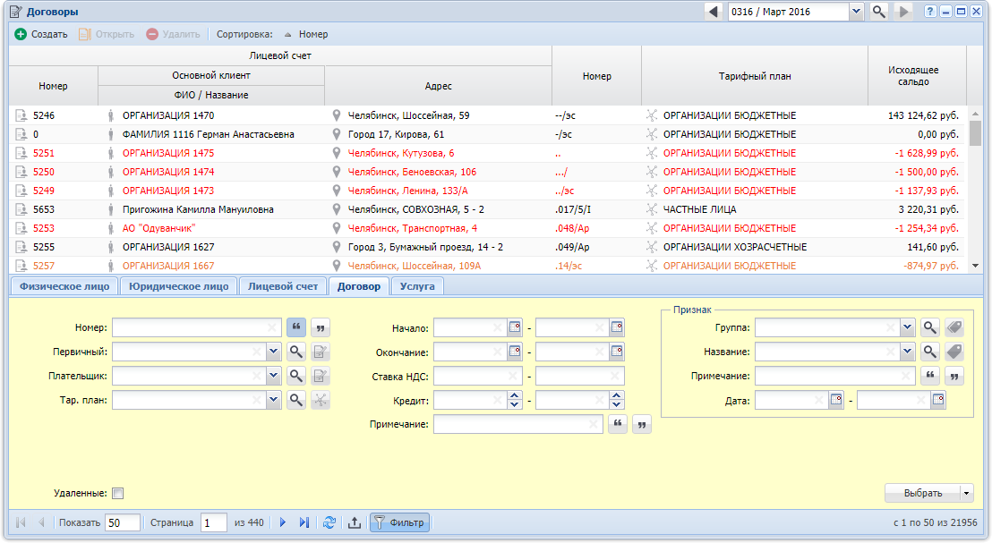Click the first Кредит spinner arrows

[515, 400]
